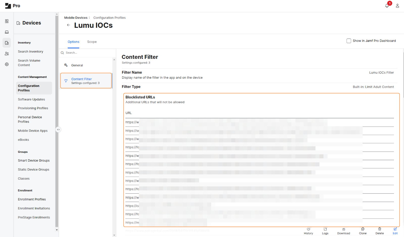Download the configuration profile
This screenshot has width=404, height=237.
pyautogui.click(x=343, y=231)
